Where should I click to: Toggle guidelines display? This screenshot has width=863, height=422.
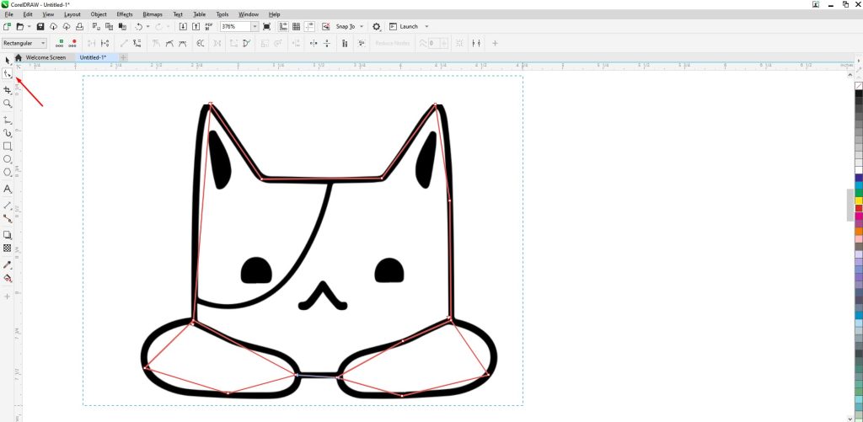tap(310, 26)
